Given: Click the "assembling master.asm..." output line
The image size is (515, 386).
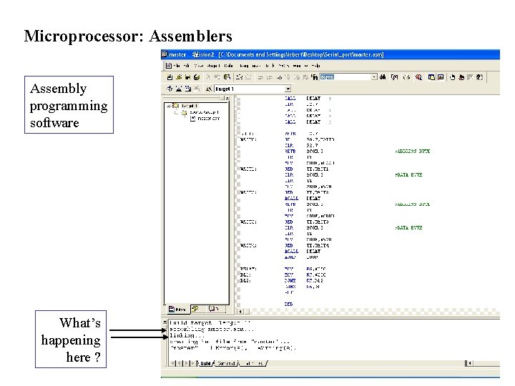Looking at the screenshot, I should (x=212, y=329).
